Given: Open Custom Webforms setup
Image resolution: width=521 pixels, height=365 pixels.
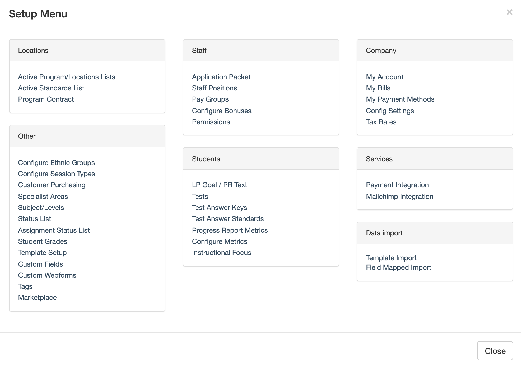Looking at the screenshot, I should pyautogui.click(x=47, y=275).
